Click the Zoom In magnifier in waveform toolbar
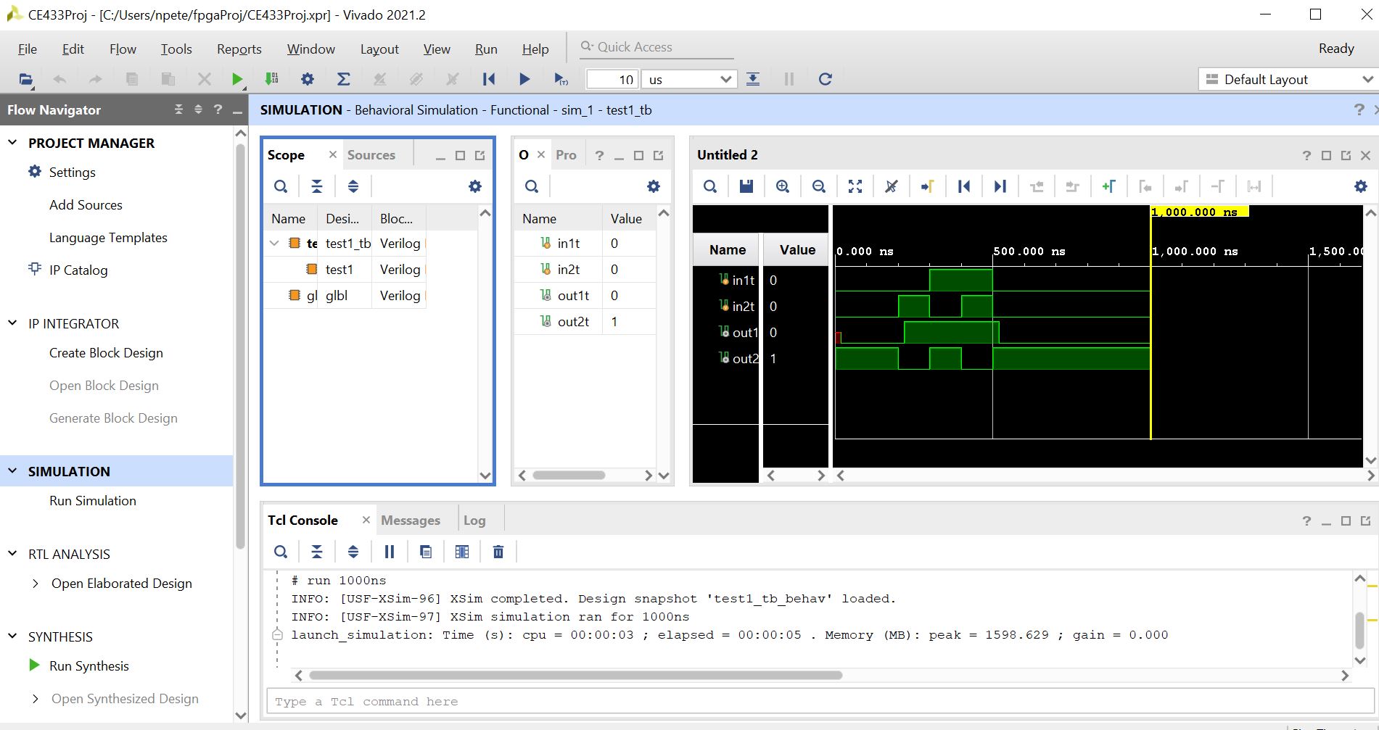 783,186
